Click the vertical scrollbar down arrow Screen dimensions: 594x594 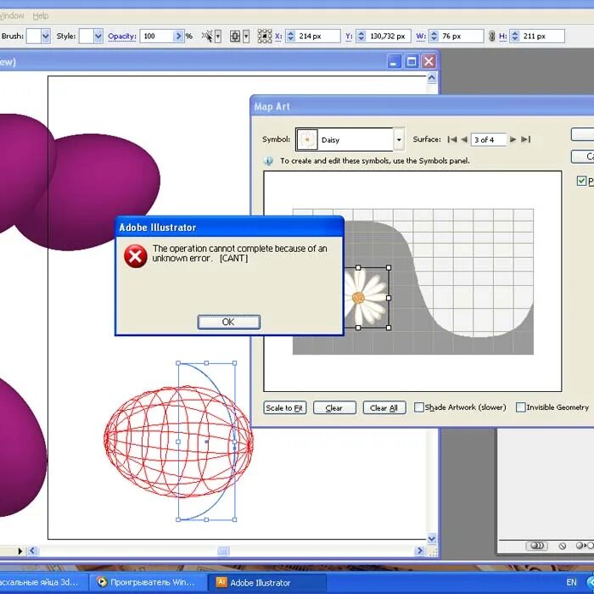[x=432, y=538]
